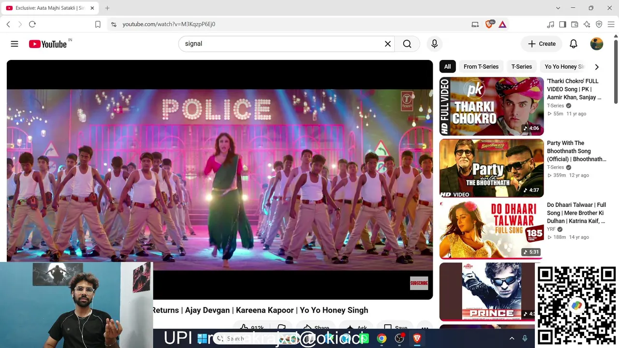View site settings icon in address bar
The height and width of the screenshot is (348, 619).
pyautogui.click(x=114, y=24)
